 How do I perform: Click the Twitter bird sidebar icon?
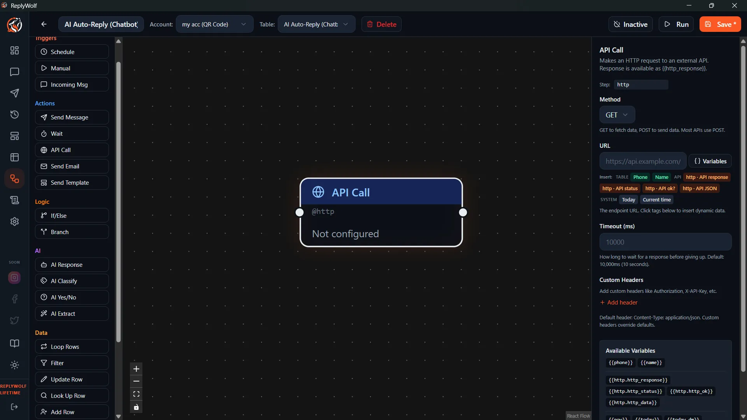pyautogui.click(x=14, y=320)
